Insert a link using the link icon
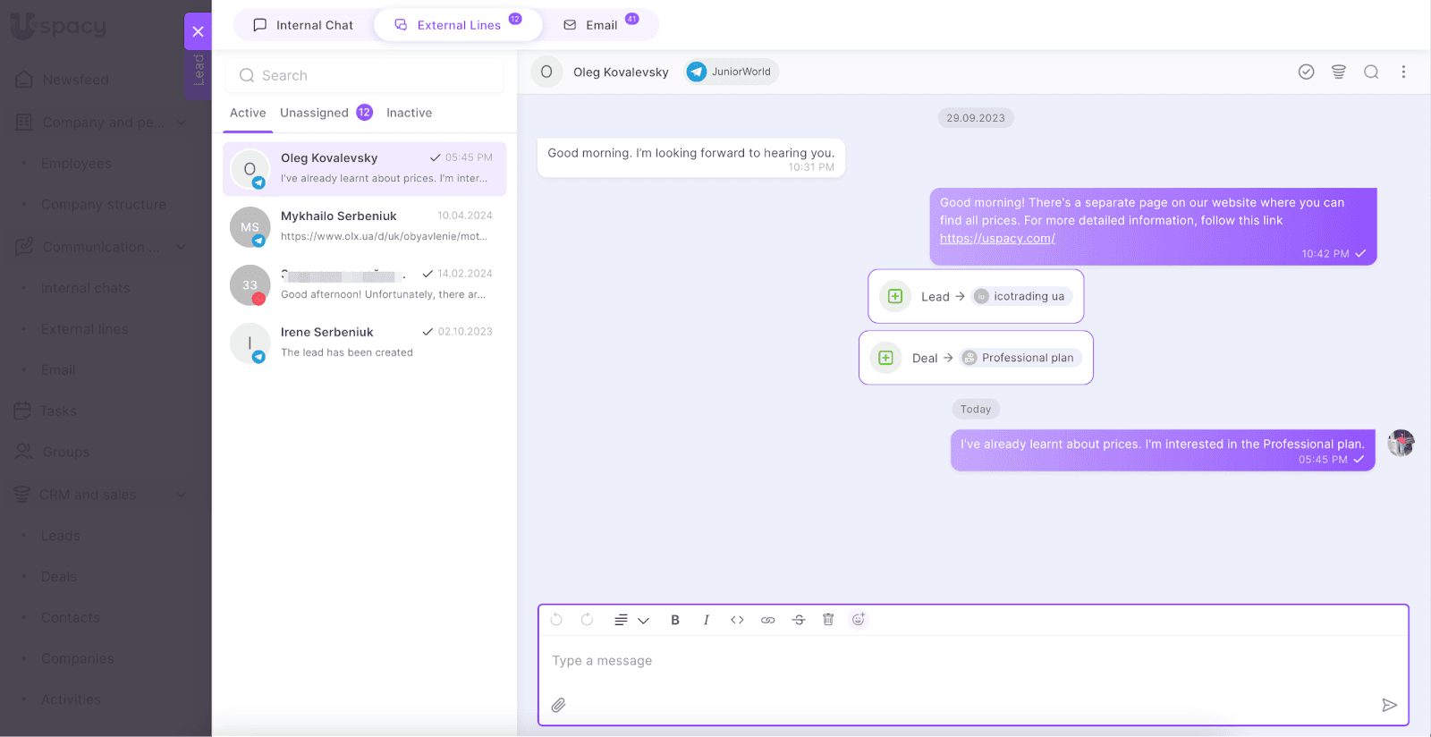Screen dimensions: 1431x737 point(767,620)
